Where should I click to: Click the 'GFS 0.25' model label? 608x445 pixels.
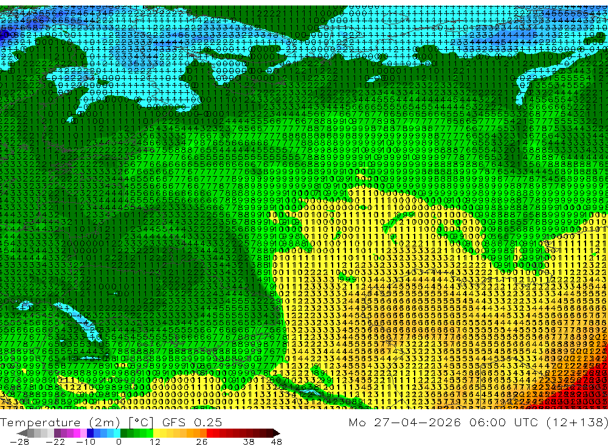click(x=192, y=422)
